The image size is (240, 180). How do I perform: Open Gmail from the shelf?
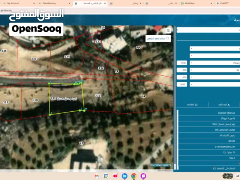point(97,176)
